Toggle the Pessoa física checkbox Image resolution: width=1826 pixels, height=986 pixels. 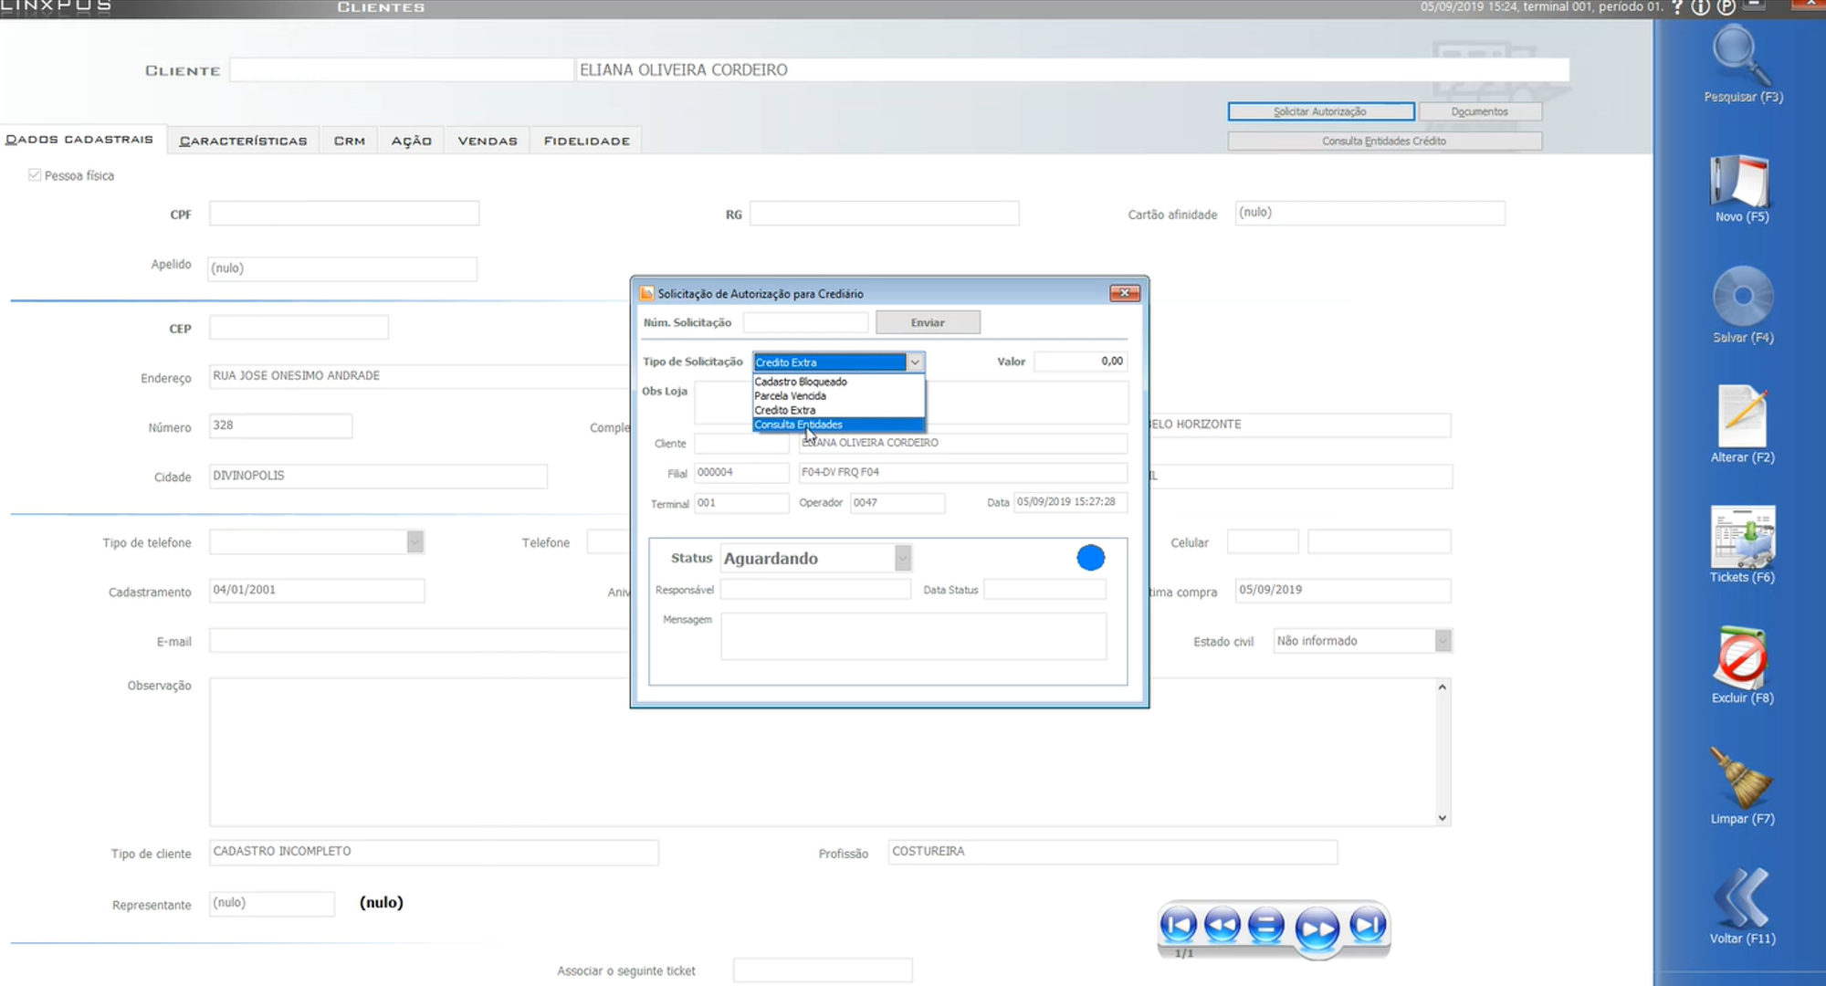pyautogui.click(x=35, y=175)
